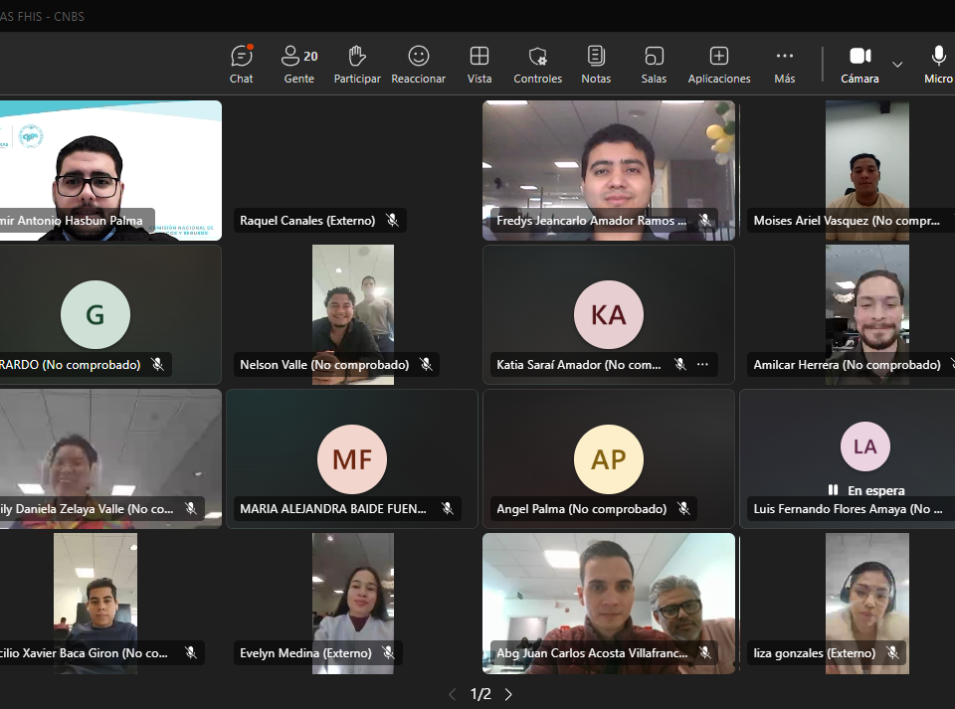This screenshot has width=955, height=709.
Task: Open the Notas panel
Action: 596,64
